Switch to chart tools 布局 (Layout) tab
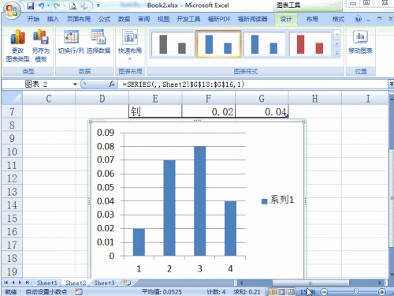 click(x=312, y=19)
